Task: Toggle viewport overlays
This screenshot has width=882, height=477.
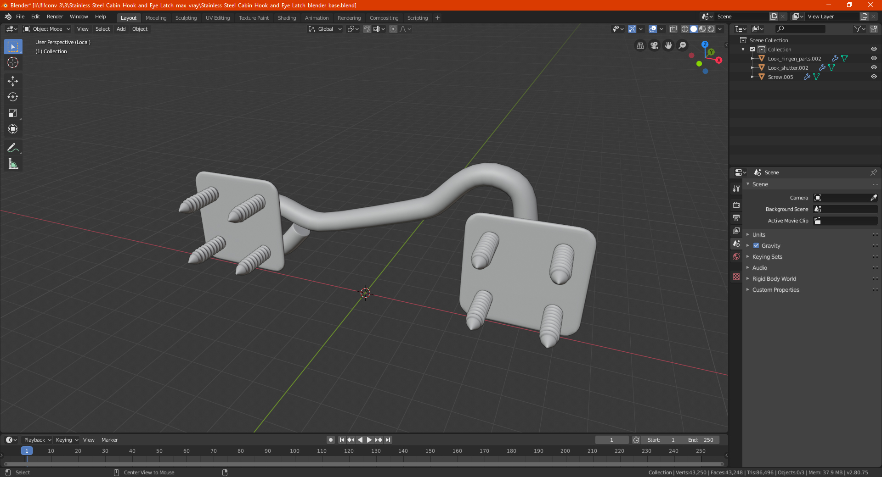Action: [653, 29]
